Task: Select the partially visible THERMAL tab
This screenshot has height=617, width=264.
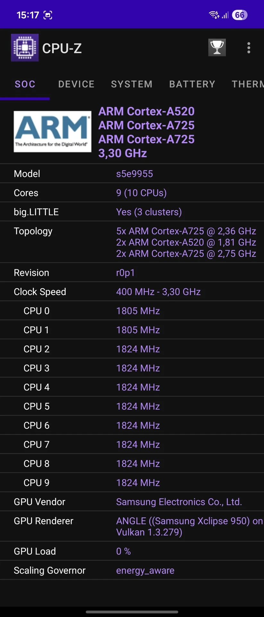Action: click(248, 84)
